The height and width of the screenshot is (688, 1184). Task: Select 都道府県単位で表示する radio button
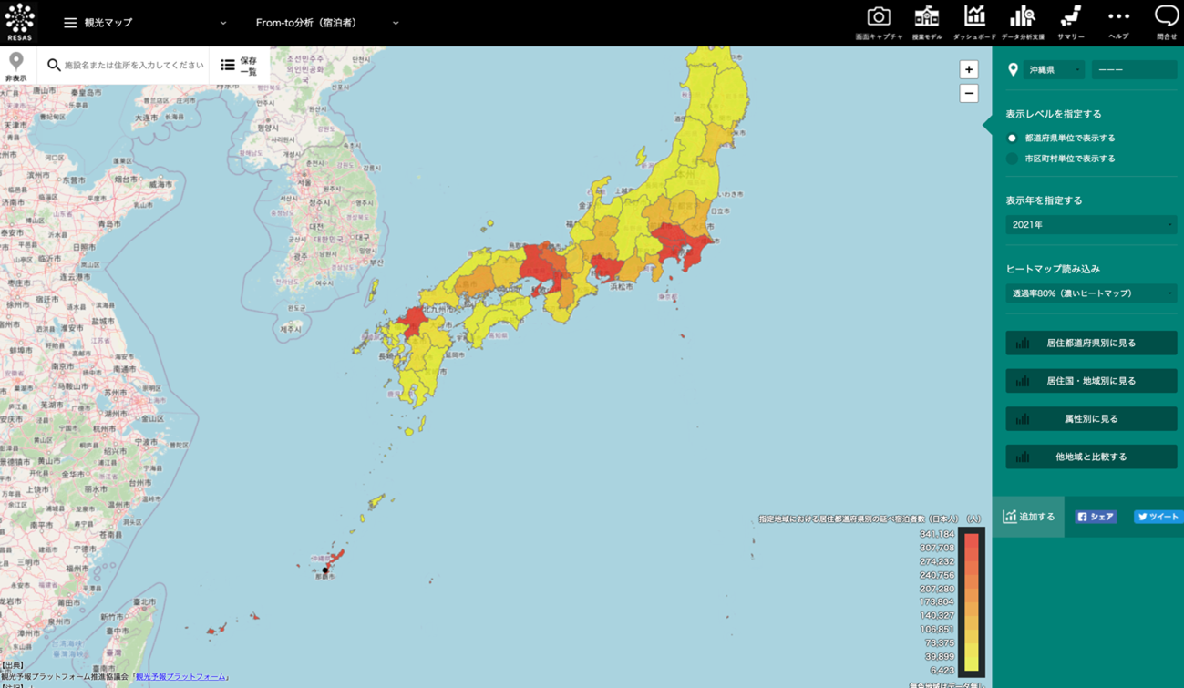point(1012,139)
